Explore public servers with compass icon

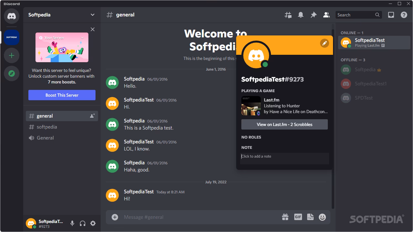(11, 73)
